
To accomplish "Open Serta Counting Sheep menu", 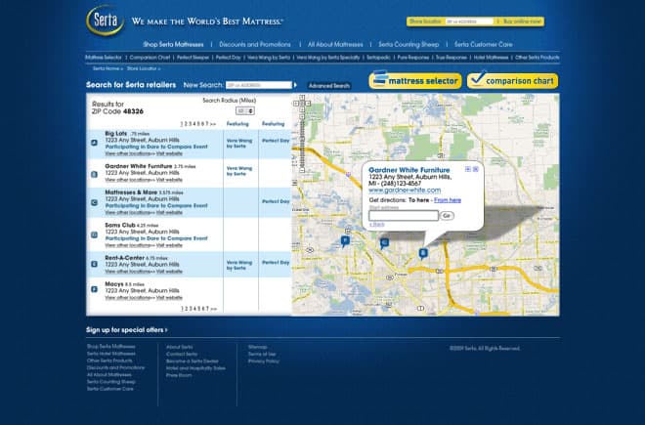I will (408, 44).
